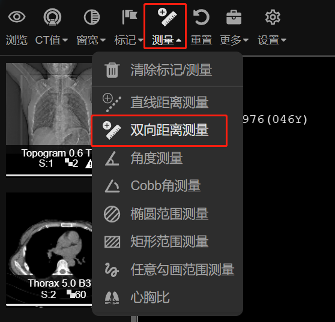Select 任意勾画范围测量 freehand option

167,270
